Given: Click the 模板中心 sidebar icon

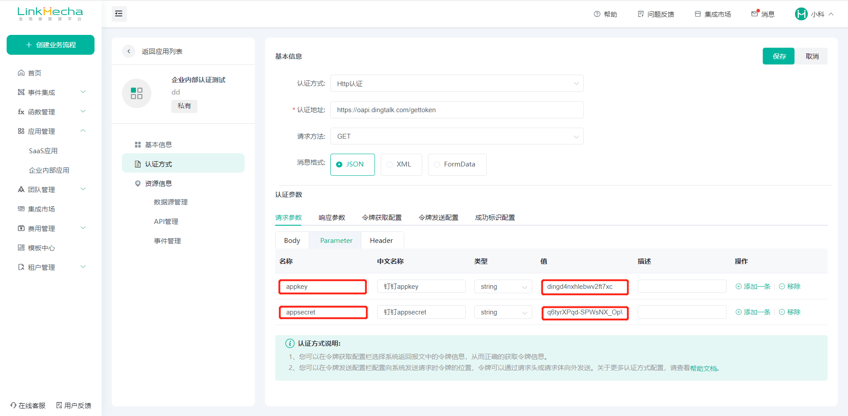Looking at the screenshot, I should click(x=21, y=248).
